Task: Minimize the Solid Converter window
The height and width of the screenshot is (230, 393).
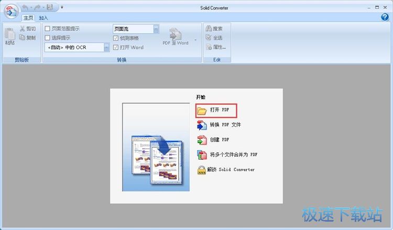Action: click(x=369, y=8)
